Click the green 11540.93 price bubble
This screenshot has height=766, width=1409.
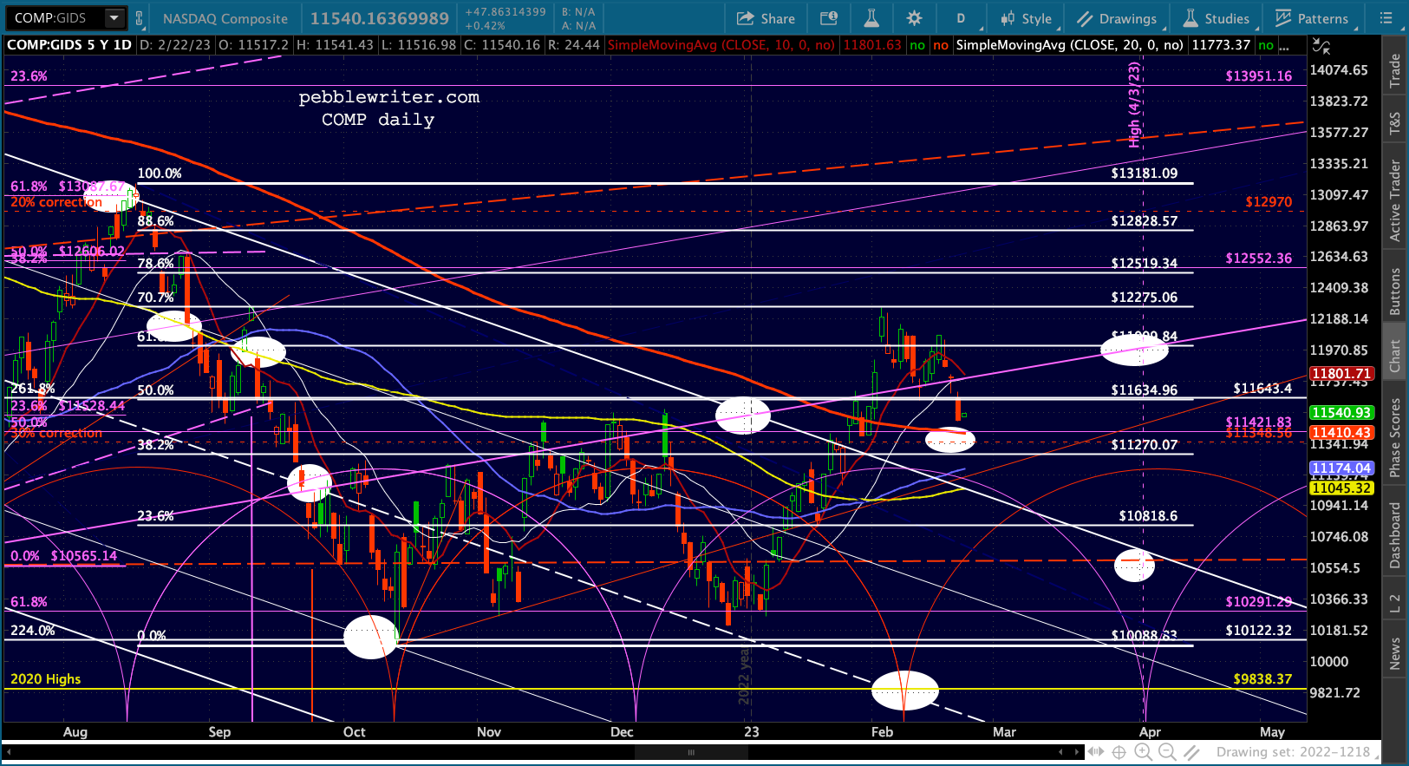tap(1341, 413)
